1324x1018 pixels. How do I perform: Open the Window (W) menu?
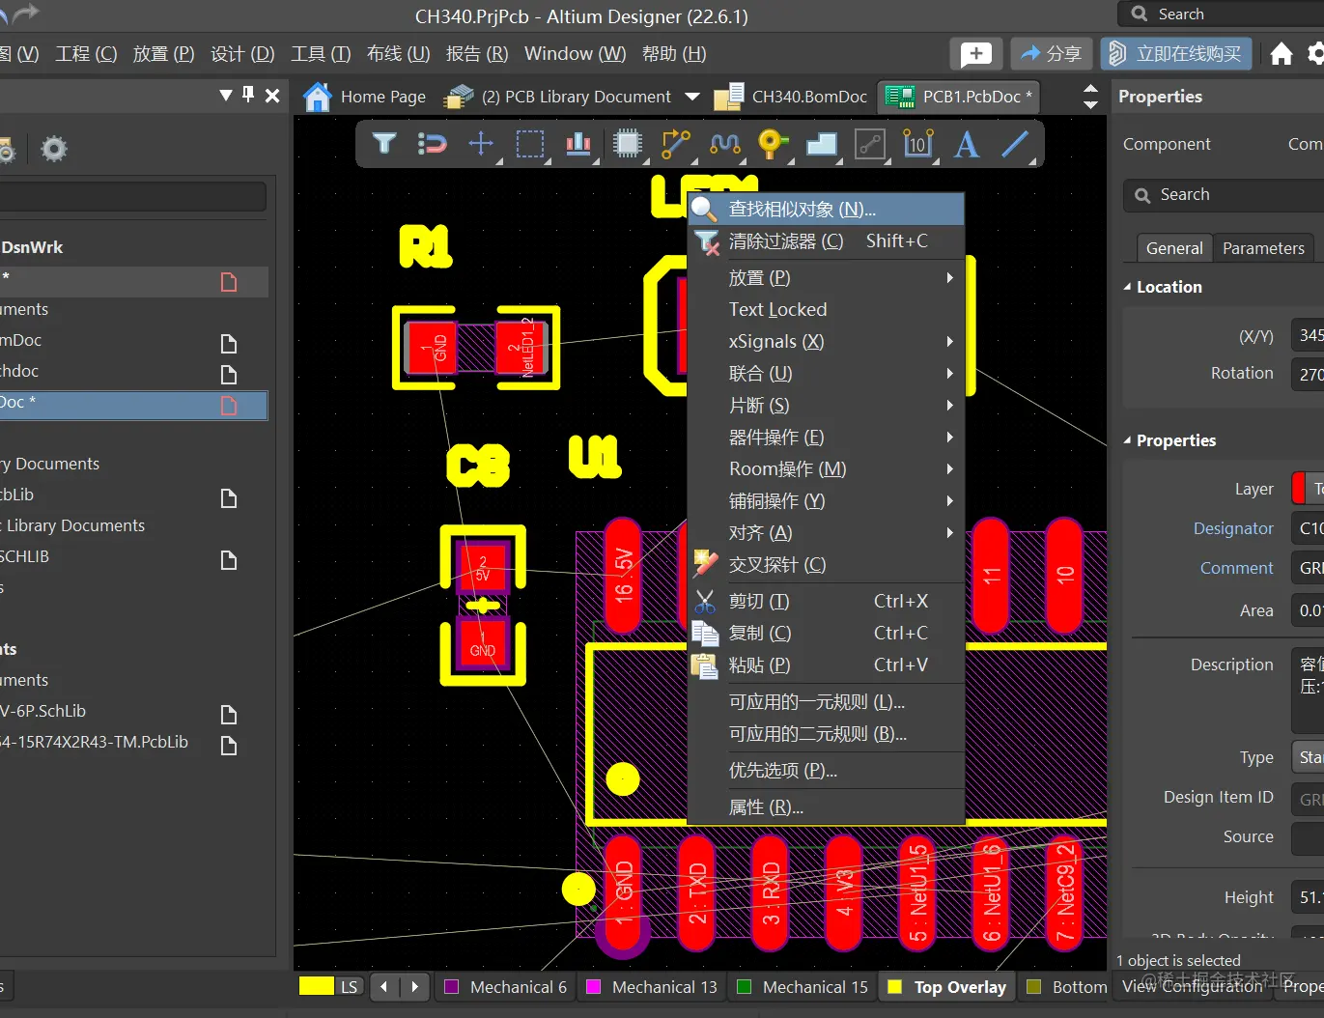[x=575, y=54]
